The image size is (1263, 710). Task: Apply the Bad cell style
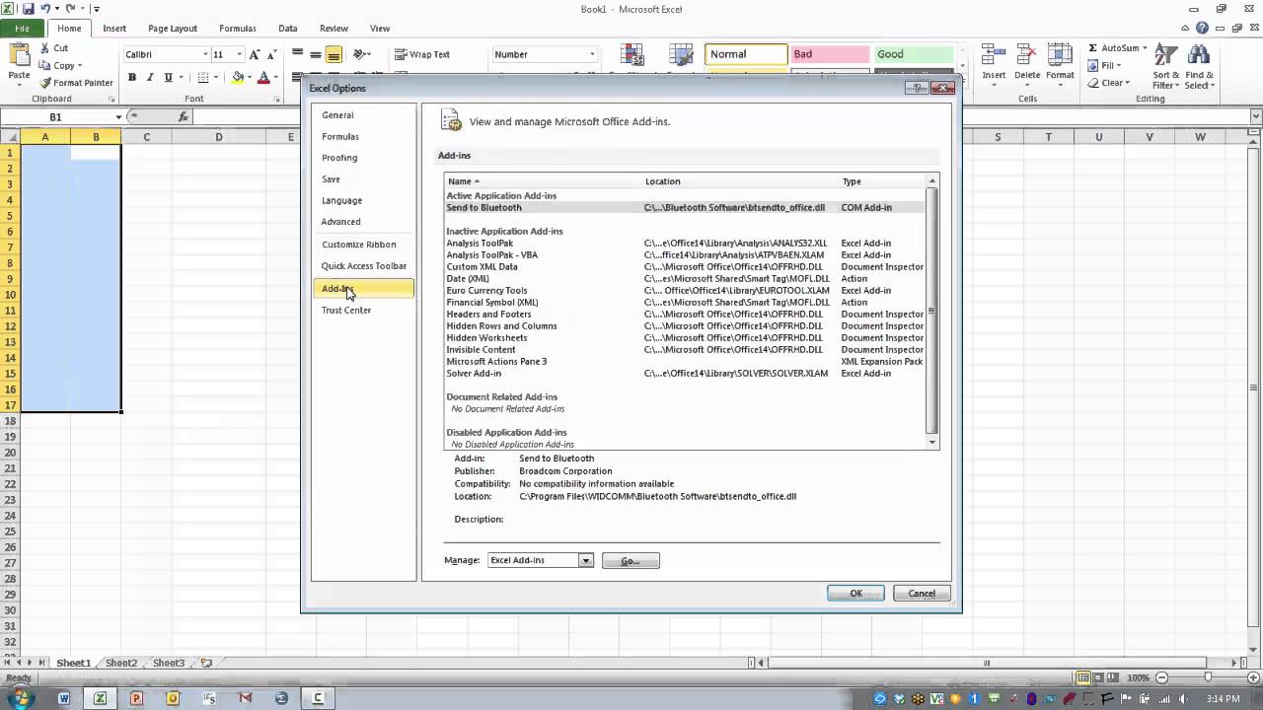[829, 54]
